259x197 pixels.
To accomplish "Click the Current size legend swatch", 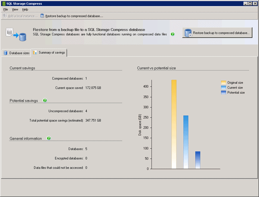I will point(224,87).
